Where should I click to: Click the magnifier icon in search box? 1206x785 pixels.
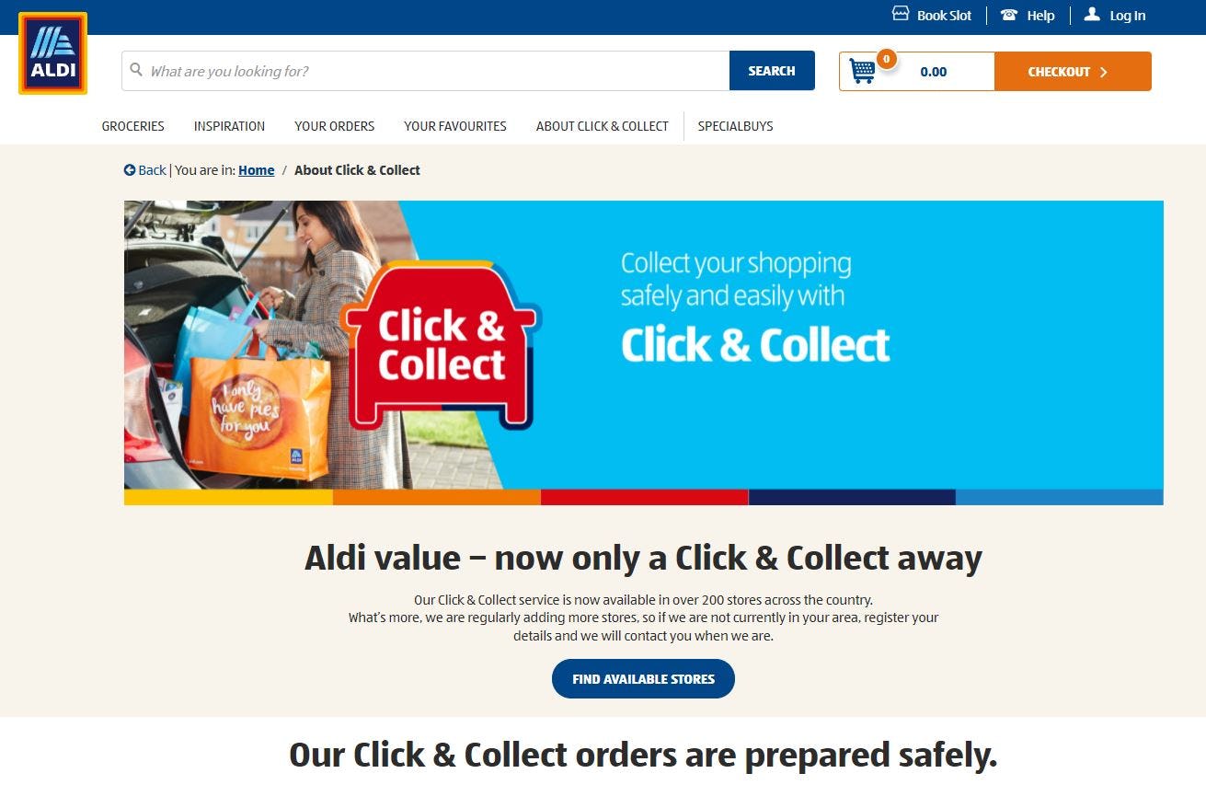(136, 70)
